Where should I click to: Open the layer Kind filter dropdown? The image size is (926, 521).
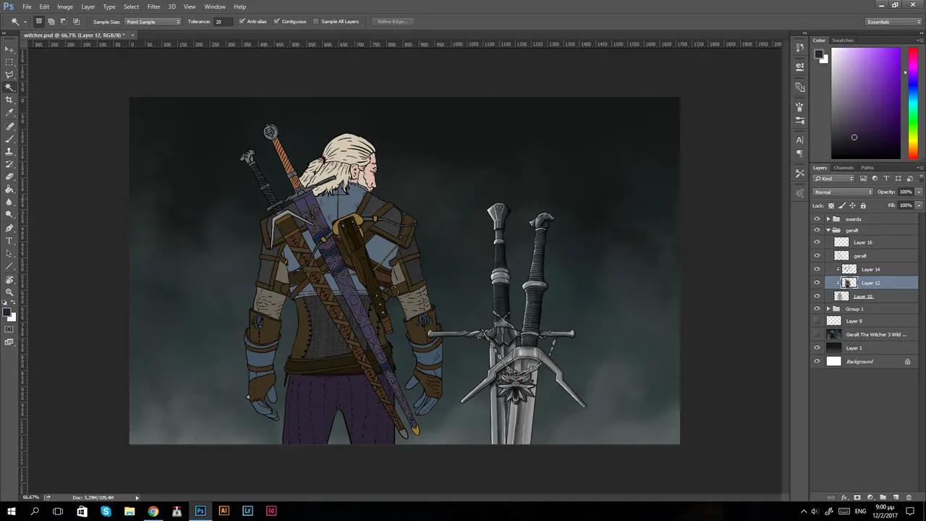(x=833, y=178)
